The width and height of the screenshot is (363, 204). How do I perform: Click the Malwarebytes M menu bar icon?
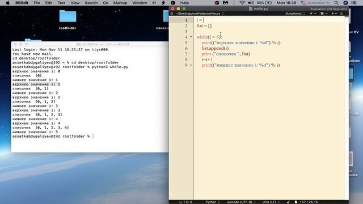(x=225, y=3)
